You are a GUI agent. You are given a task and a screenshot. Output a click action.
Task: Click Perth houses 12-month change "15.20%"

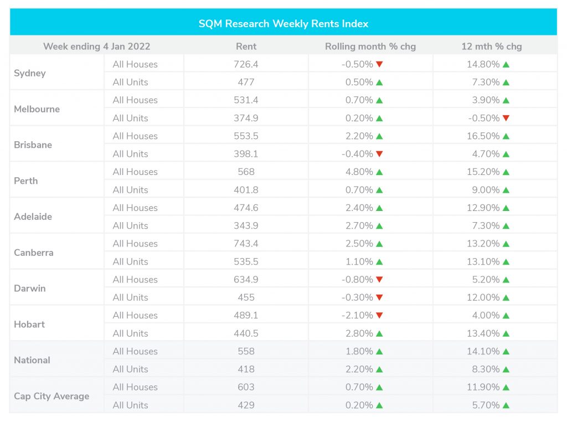[x=483, y=172]
